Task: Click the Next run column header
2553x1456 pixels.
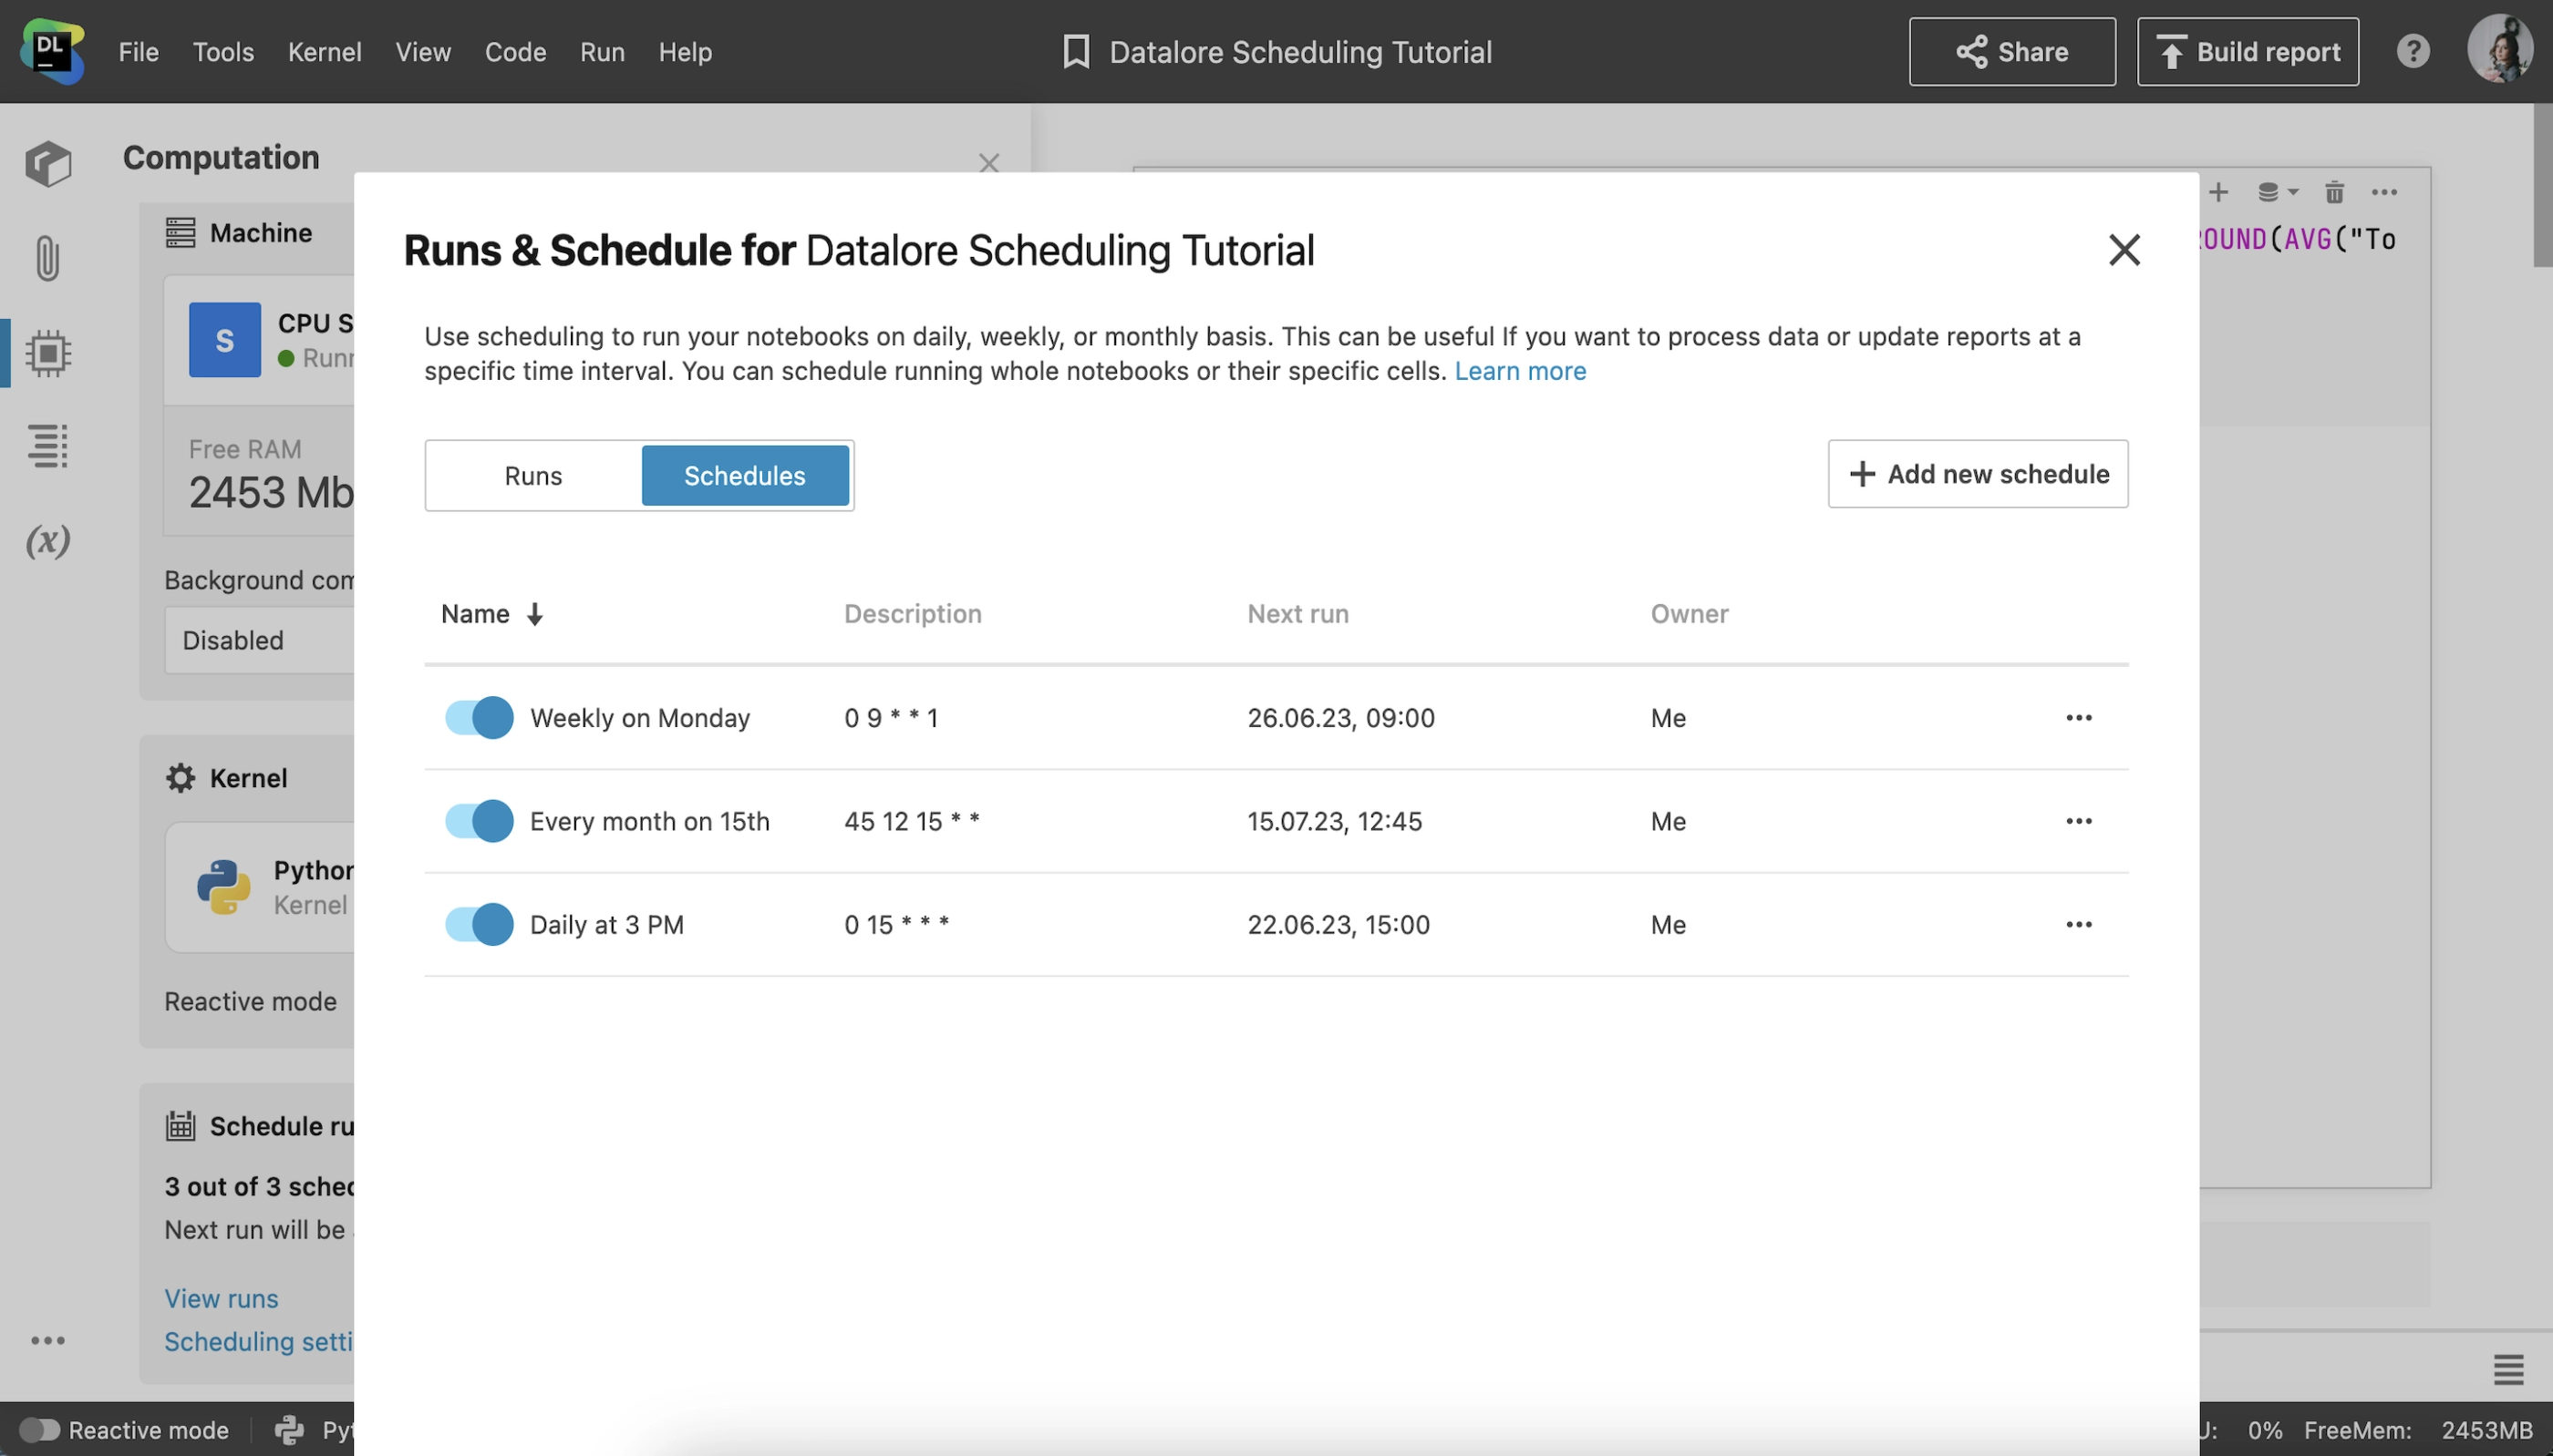Action: [x=1297, y=614]
